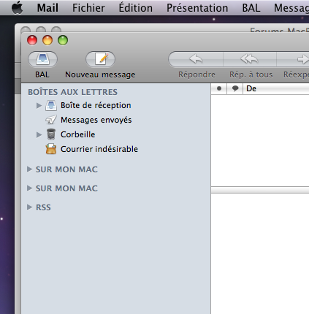Open the BAL menu in menu bar

251,8
